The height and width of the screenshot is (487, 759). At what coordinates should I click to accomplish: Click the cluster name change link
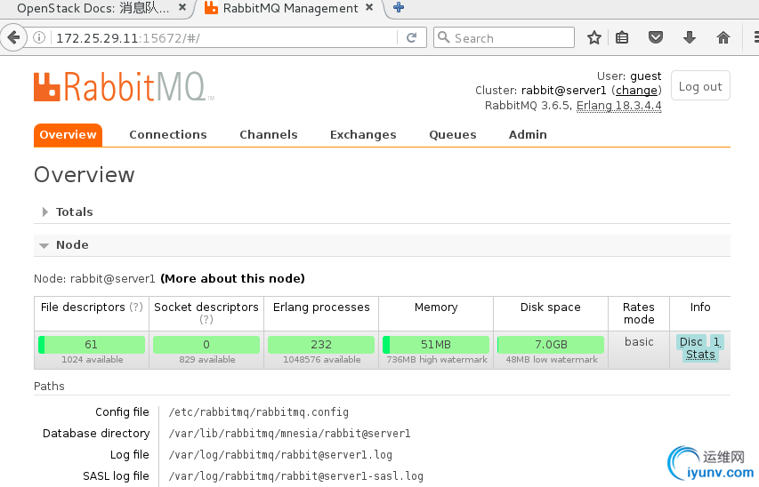636,91
